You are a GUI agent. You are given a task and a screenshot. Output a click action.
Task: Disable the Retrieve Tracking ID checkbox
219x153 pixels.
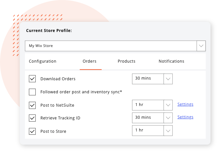(32, 118)
